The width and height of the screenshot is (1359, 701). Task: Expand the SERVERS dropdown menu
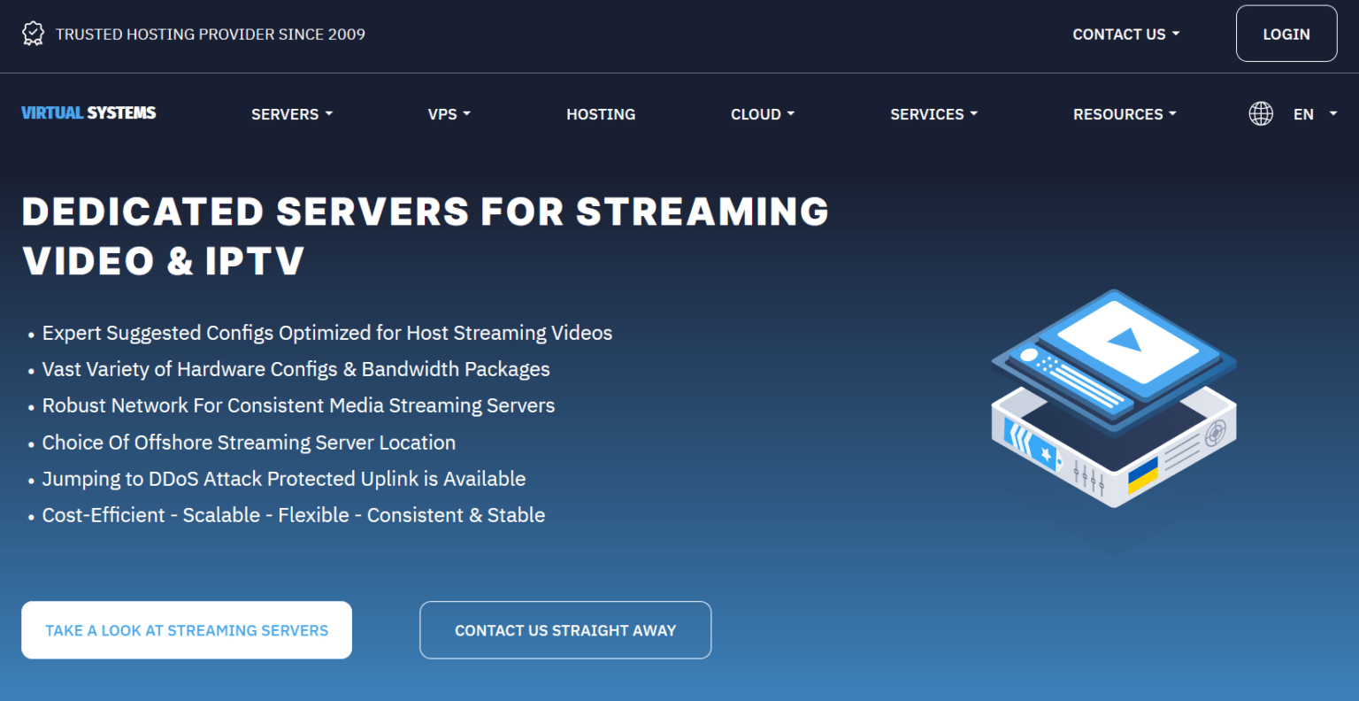(x=291, y=113)
